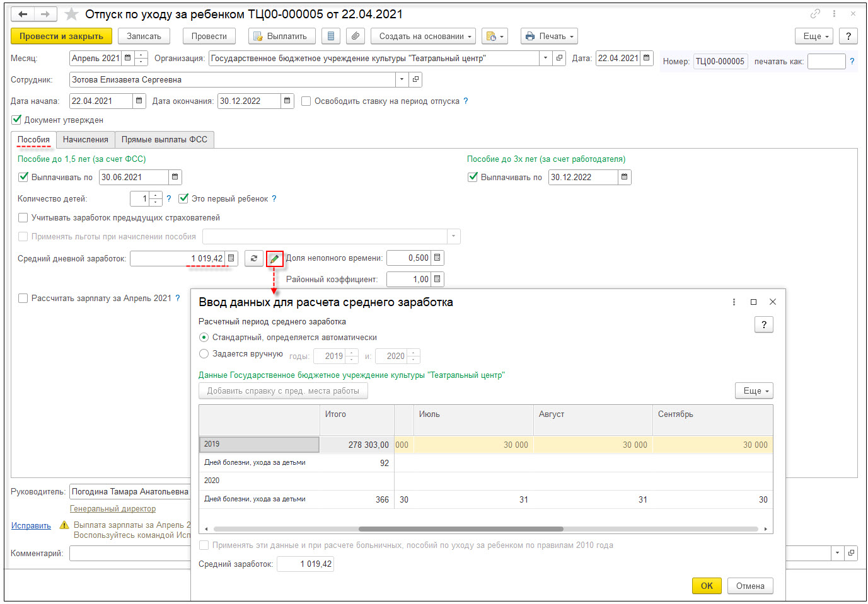Open comment field's open-form icon

(851, 553)
